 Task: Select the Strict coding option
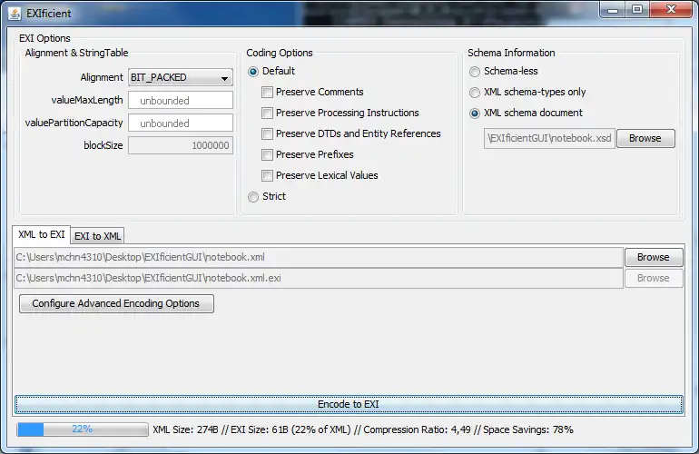253,197
